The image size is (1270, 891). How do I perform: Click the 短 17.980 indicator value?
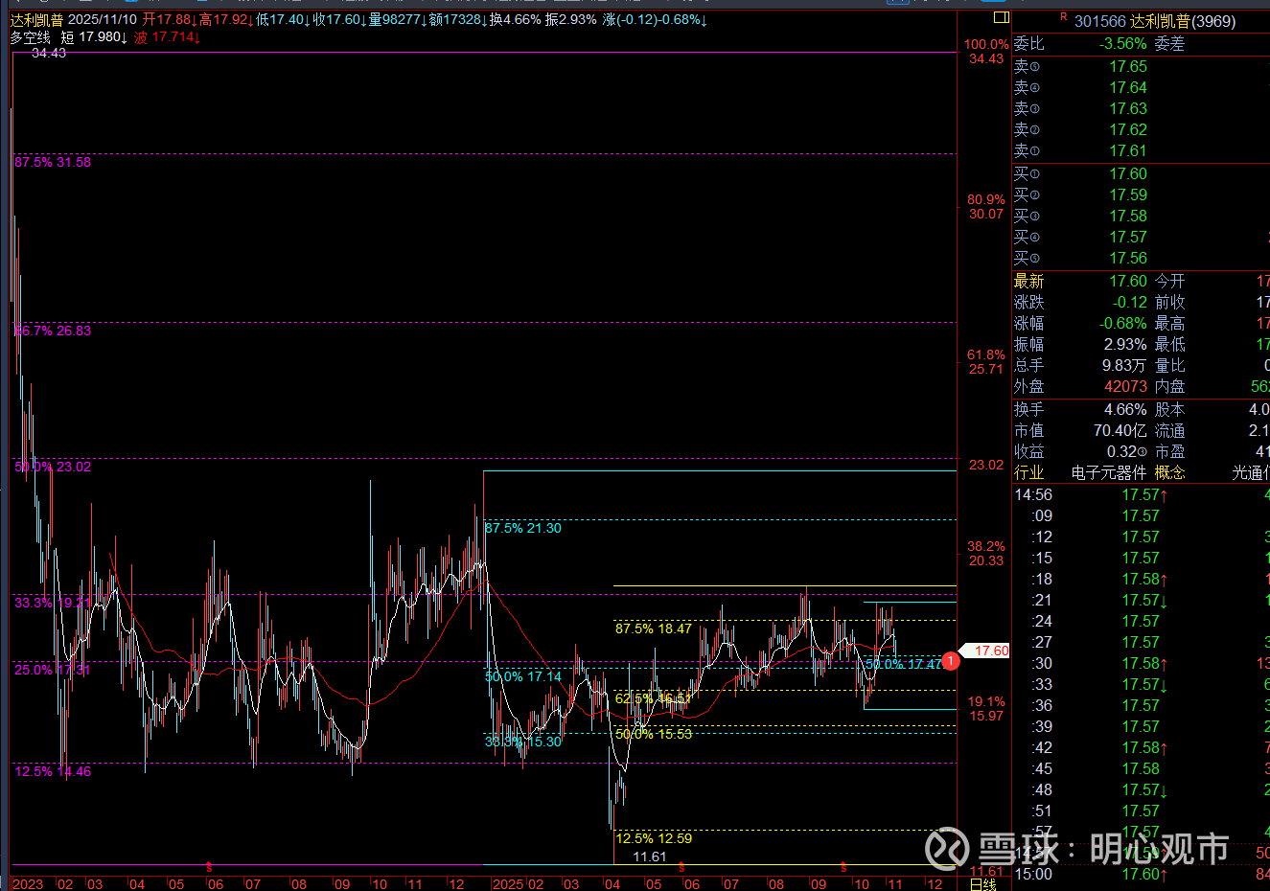point(94,37)
